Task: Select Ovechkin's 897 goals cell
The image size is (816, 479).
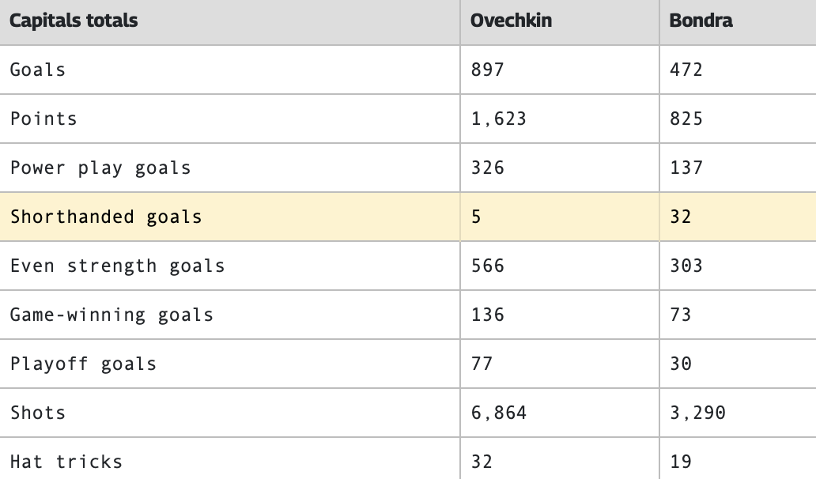Action: (x=487, y=70)
